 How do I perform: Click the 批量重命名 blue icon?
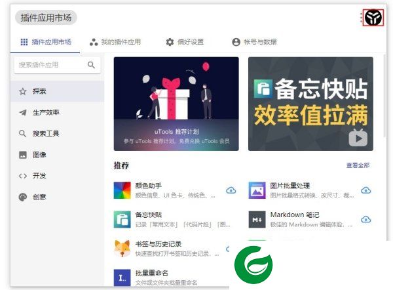click(122, 278)
